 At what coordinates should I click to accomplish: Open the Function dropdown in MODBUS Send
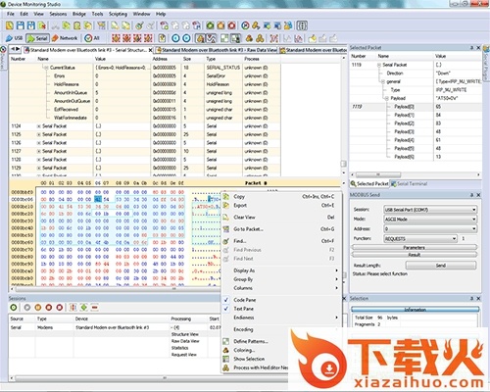tap(420, 239)
